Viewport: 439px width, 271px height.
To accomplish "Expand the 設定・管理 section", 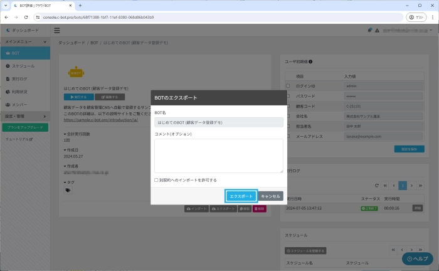I will (25, 116).
